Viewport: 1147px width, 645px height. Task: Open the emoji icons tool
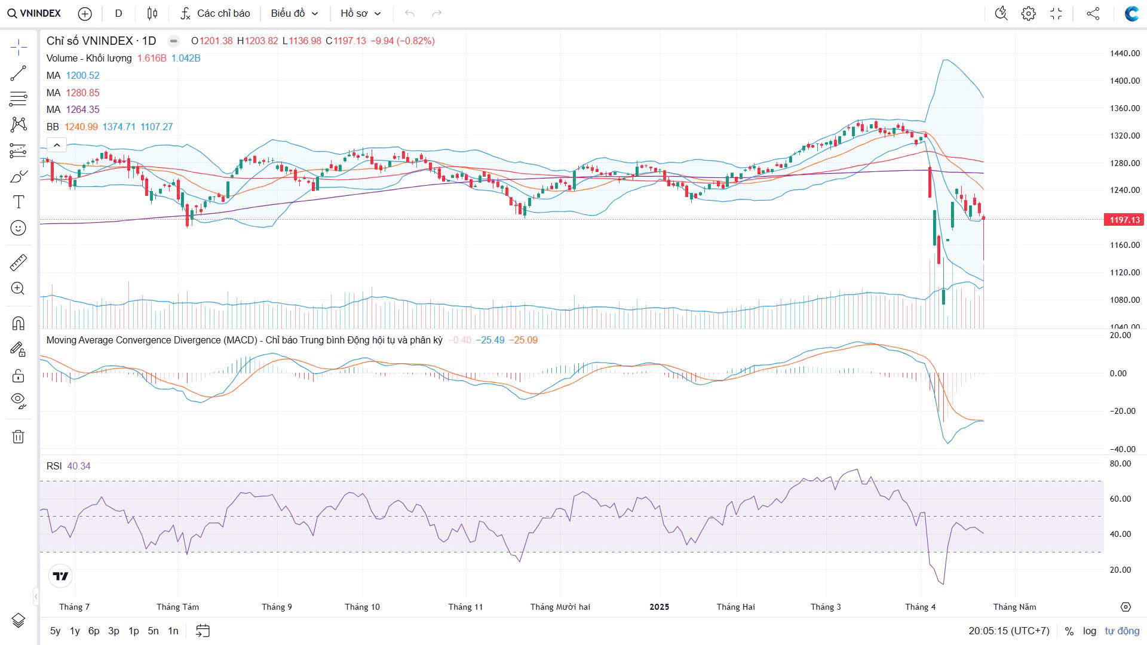(x=19, y=228)
